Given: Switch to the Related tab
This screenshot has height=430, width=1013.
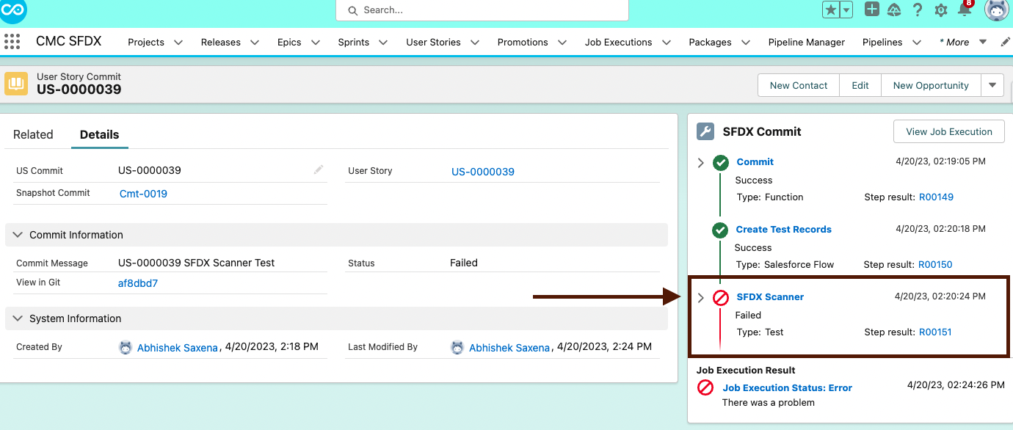Looking at the screenshot, I should point(33,134).
